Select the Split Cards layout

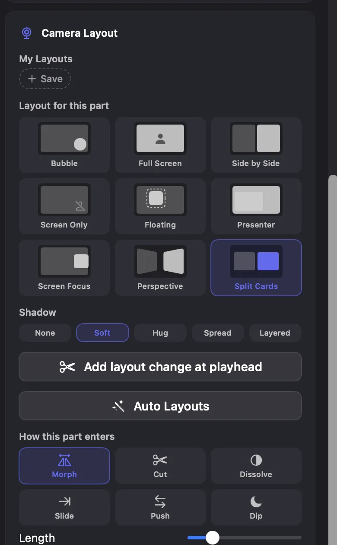[256, 267]
